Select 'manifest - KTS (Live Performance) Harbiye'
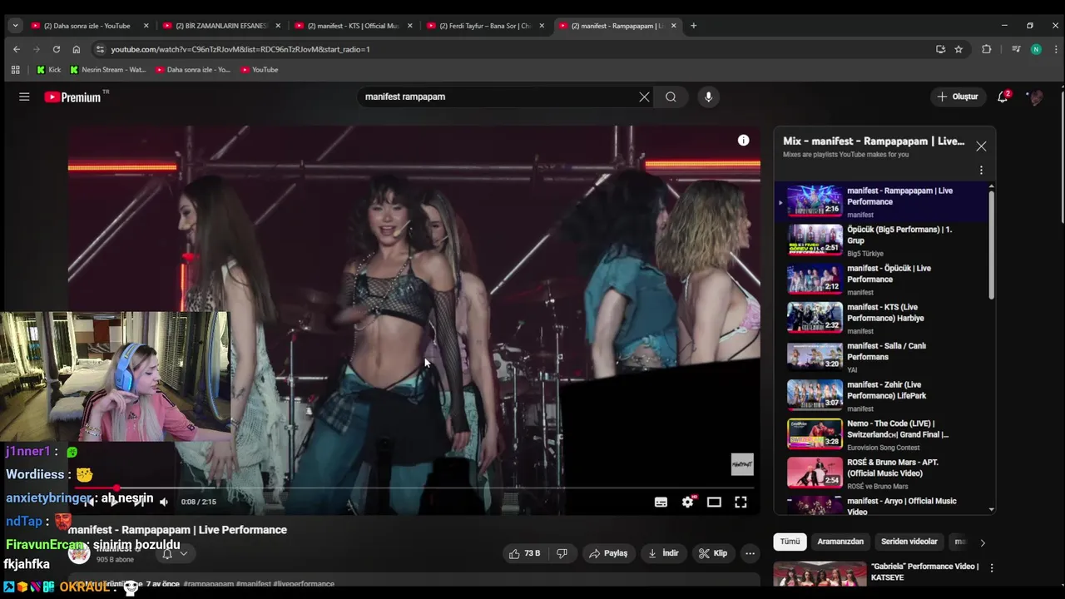Screen dimensions: 1065x599 coord(882,319)
